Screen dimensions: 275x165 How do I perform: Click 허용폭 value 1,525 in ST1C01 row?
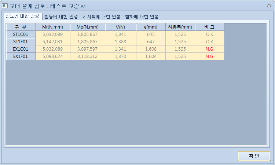pyautogui.click(x=180, y=34)
